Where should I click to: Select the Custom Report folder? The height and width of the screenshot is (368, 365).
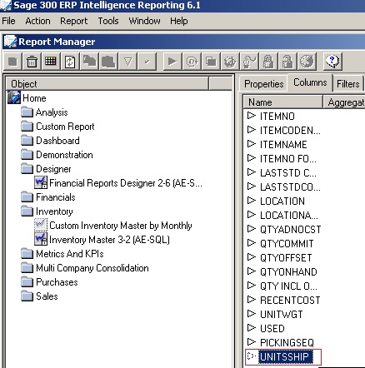tap(65, 127)
